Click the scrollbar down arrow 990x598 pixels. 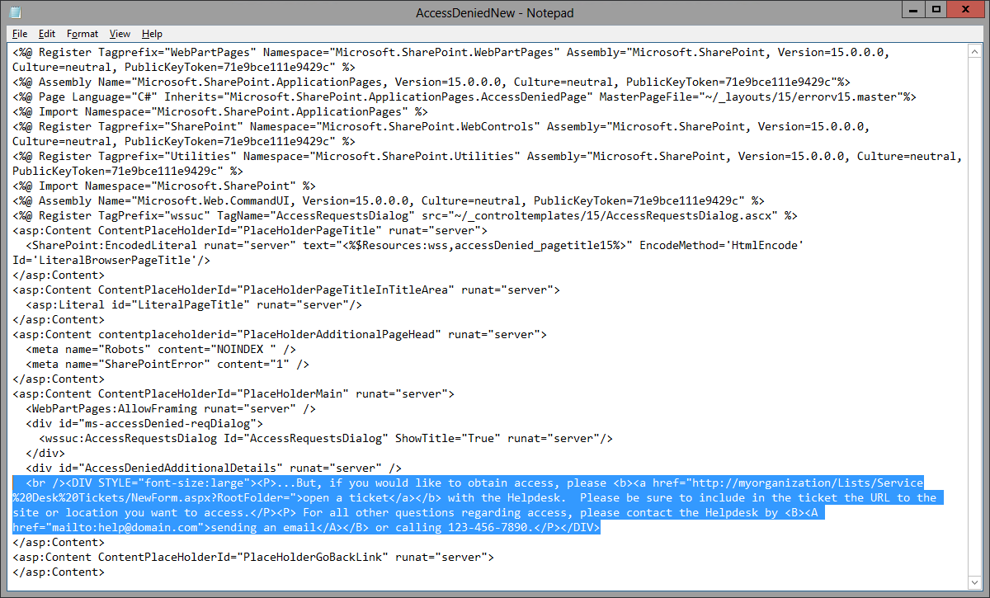click(976, 583)
